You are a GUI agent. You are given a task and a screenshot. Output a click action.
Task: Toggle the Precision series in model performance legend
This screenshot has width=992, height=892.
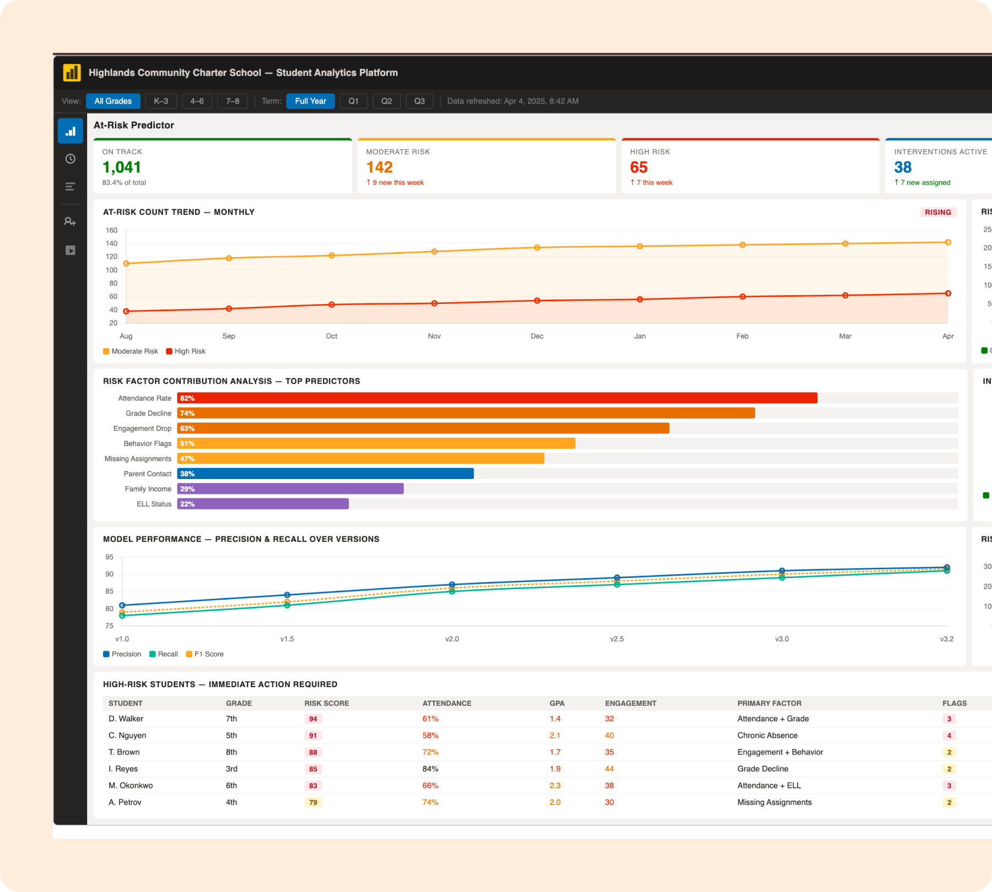click(122, 654)
